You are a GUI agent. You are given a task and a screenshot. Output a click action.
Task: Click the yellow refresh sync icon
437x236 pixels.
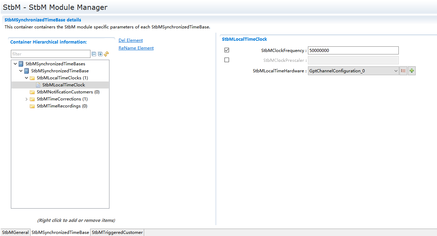106,54
